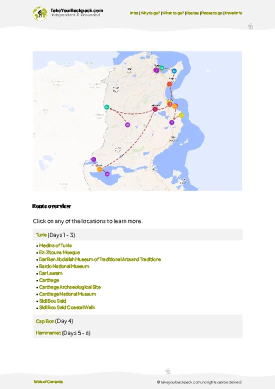Click the Cap Bon location link
Viewport: 275px width, 389px height.
click(x=45, y=321)
